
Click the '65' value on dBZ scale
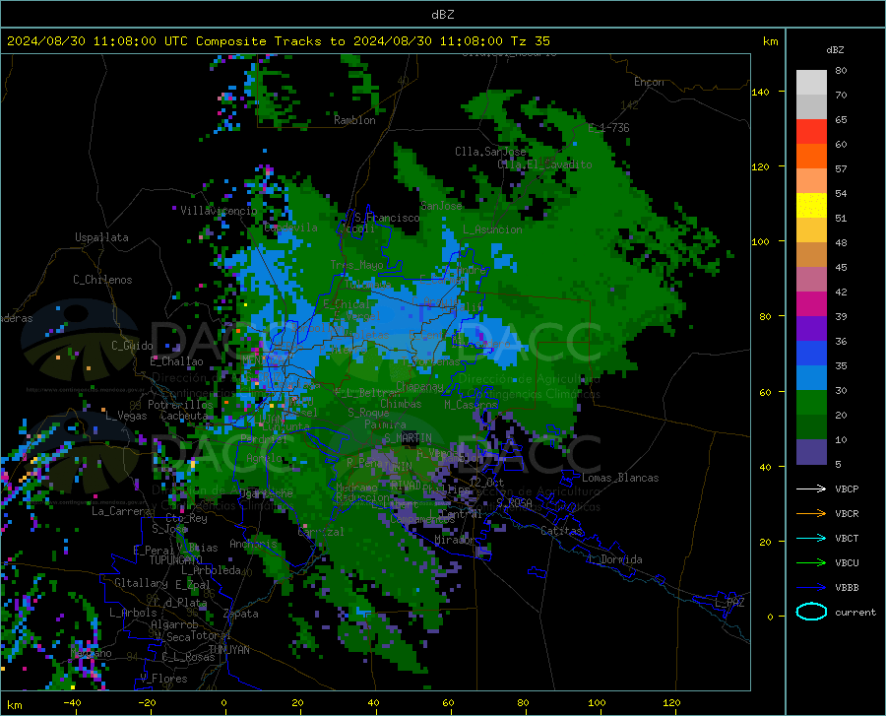(x=841, y=120)
